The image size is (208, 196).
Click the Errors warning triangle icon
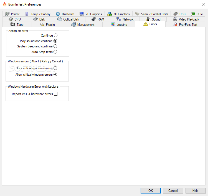tap(146, 24)
